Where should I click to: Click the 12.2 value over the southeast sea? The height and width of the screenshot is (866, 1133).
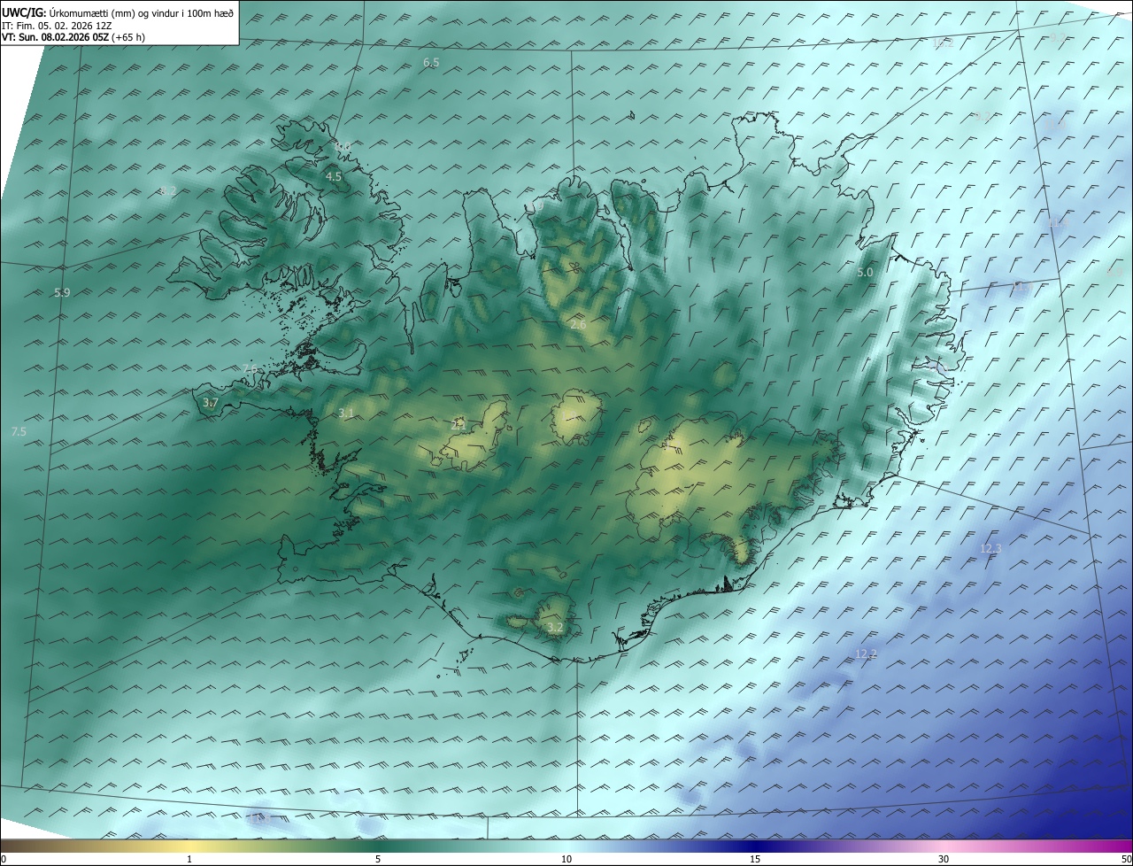click(x=866, y=654)
